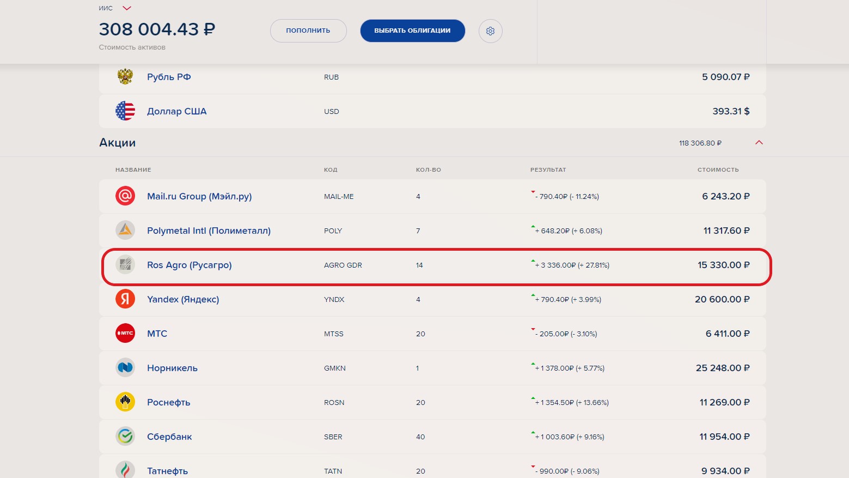Click the Ros Agro value 15 330.00 ₽

click(724, 265)
